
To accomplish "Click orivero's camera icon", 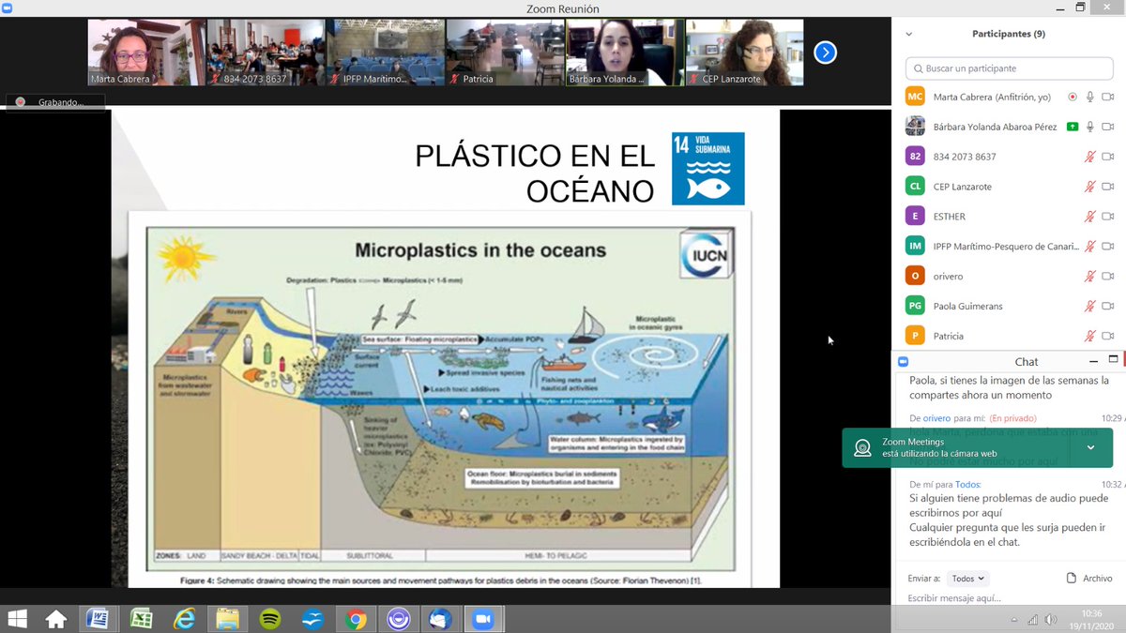I will click(x=1107, y=277).
